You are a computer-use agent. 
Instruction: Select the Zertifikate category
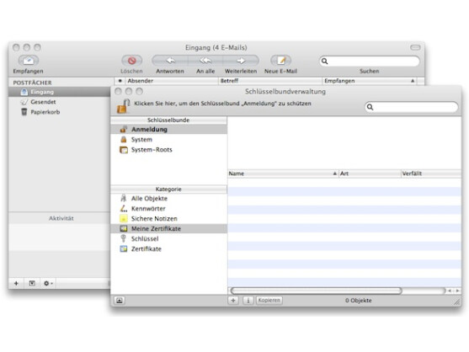169,248
